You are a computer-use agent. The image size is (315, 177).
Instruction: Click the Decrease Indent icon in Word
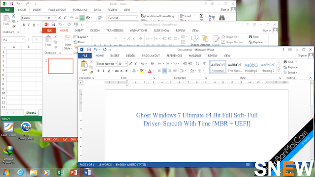tap(185, 64)
